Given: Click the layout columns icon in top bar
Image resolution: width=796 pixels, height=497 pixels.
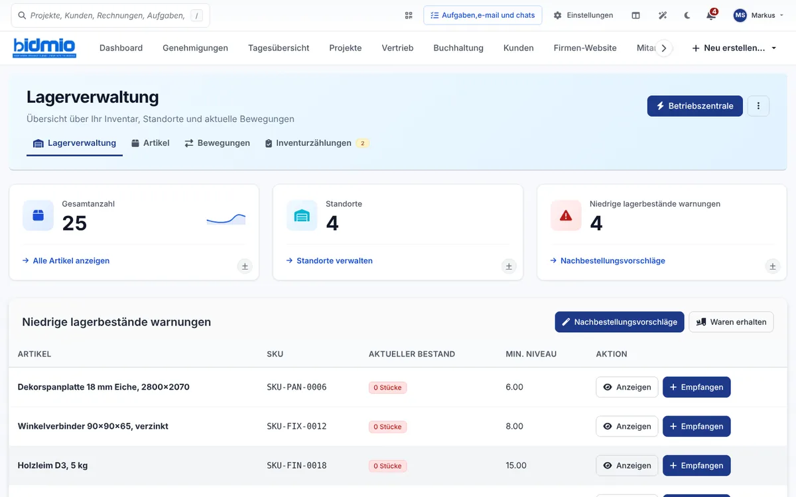Looking at the screenshot, I should click(x=635, y=15).
